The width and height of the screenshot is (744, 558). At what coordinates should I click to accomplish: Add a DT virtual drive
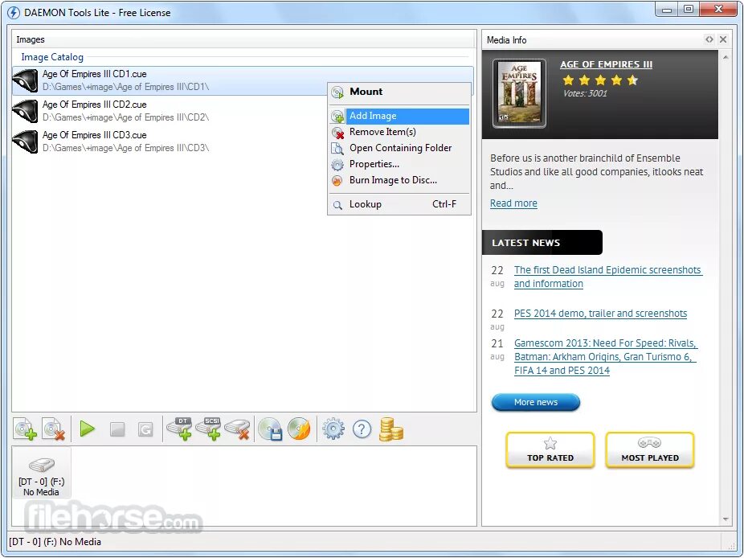click(180, 429)
